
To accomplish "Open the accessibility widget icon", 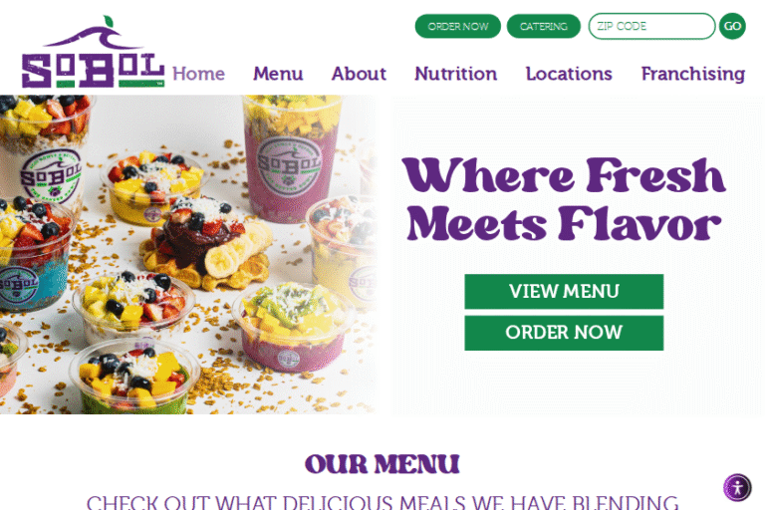I will pos(737,487).
